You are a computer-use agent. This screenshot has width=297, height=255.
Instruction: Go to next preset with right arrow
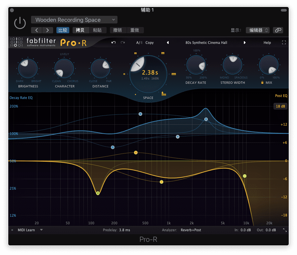click(48, 30)
